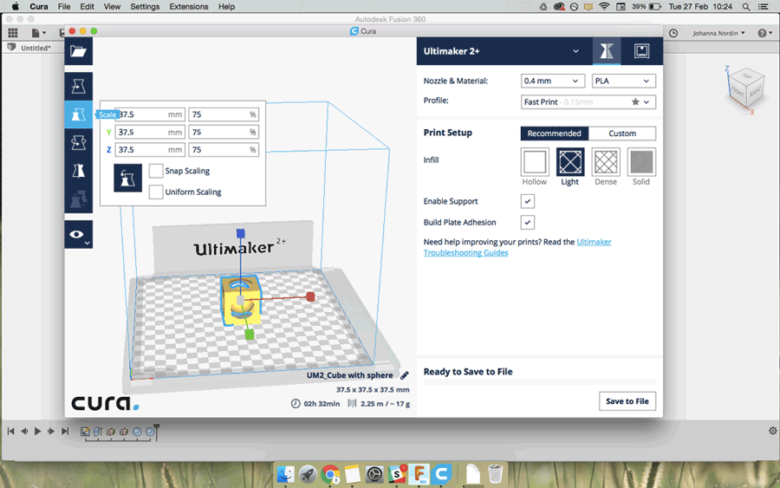Click the UM2_Cube with sphere model name
The image size is (780, 488).
(x=350, y=375)
